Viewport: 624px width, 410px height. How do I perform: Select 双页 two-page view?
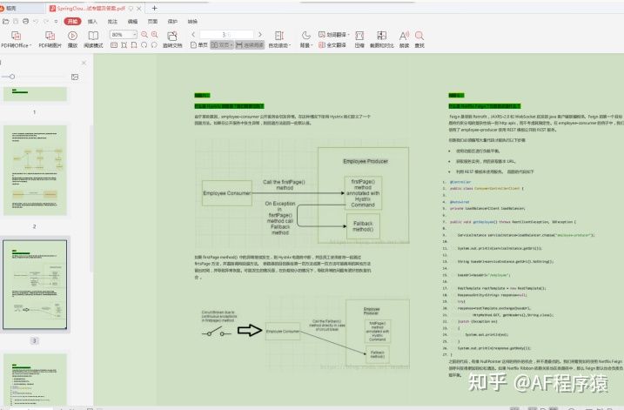[220, 45]
